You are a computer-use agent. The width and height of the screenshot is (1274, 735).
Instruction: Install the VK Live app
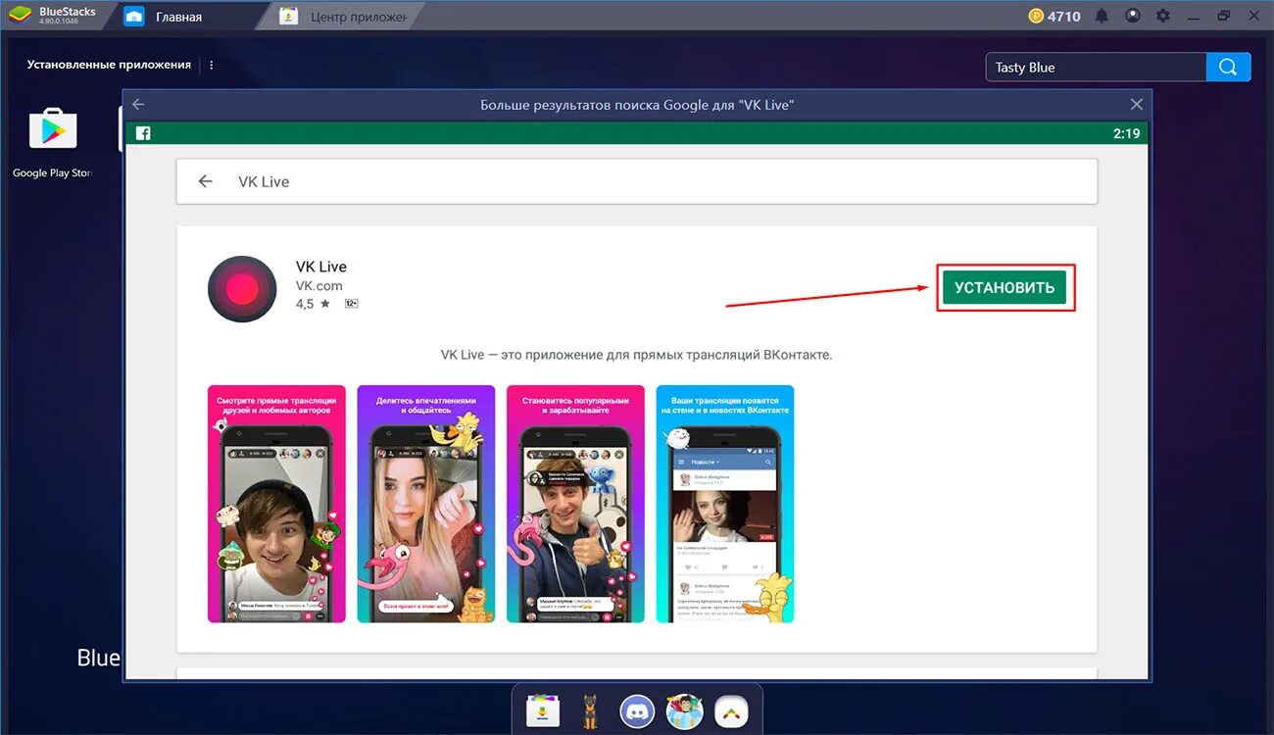tap(1004, 287)
